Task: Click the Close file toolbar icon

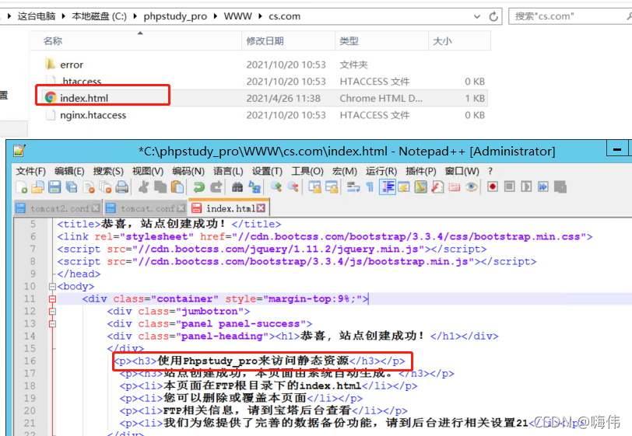Action: (x=88, y=187)
